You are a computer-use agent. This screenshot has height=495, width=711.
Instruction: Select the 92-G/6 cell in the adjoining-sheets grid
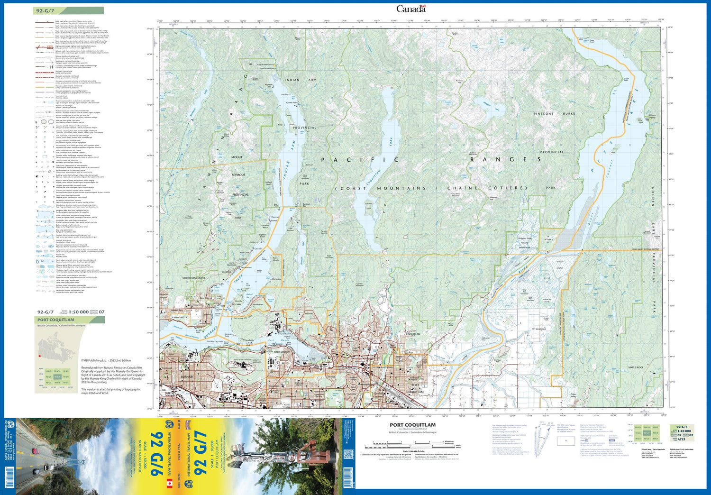click(x=48, y=377)
